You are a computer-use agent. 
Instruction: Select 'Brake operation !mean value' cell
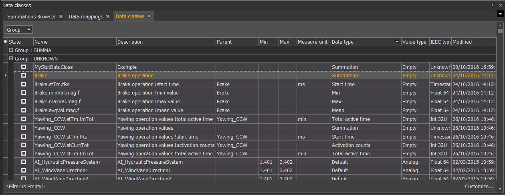(x=166, y=110)
